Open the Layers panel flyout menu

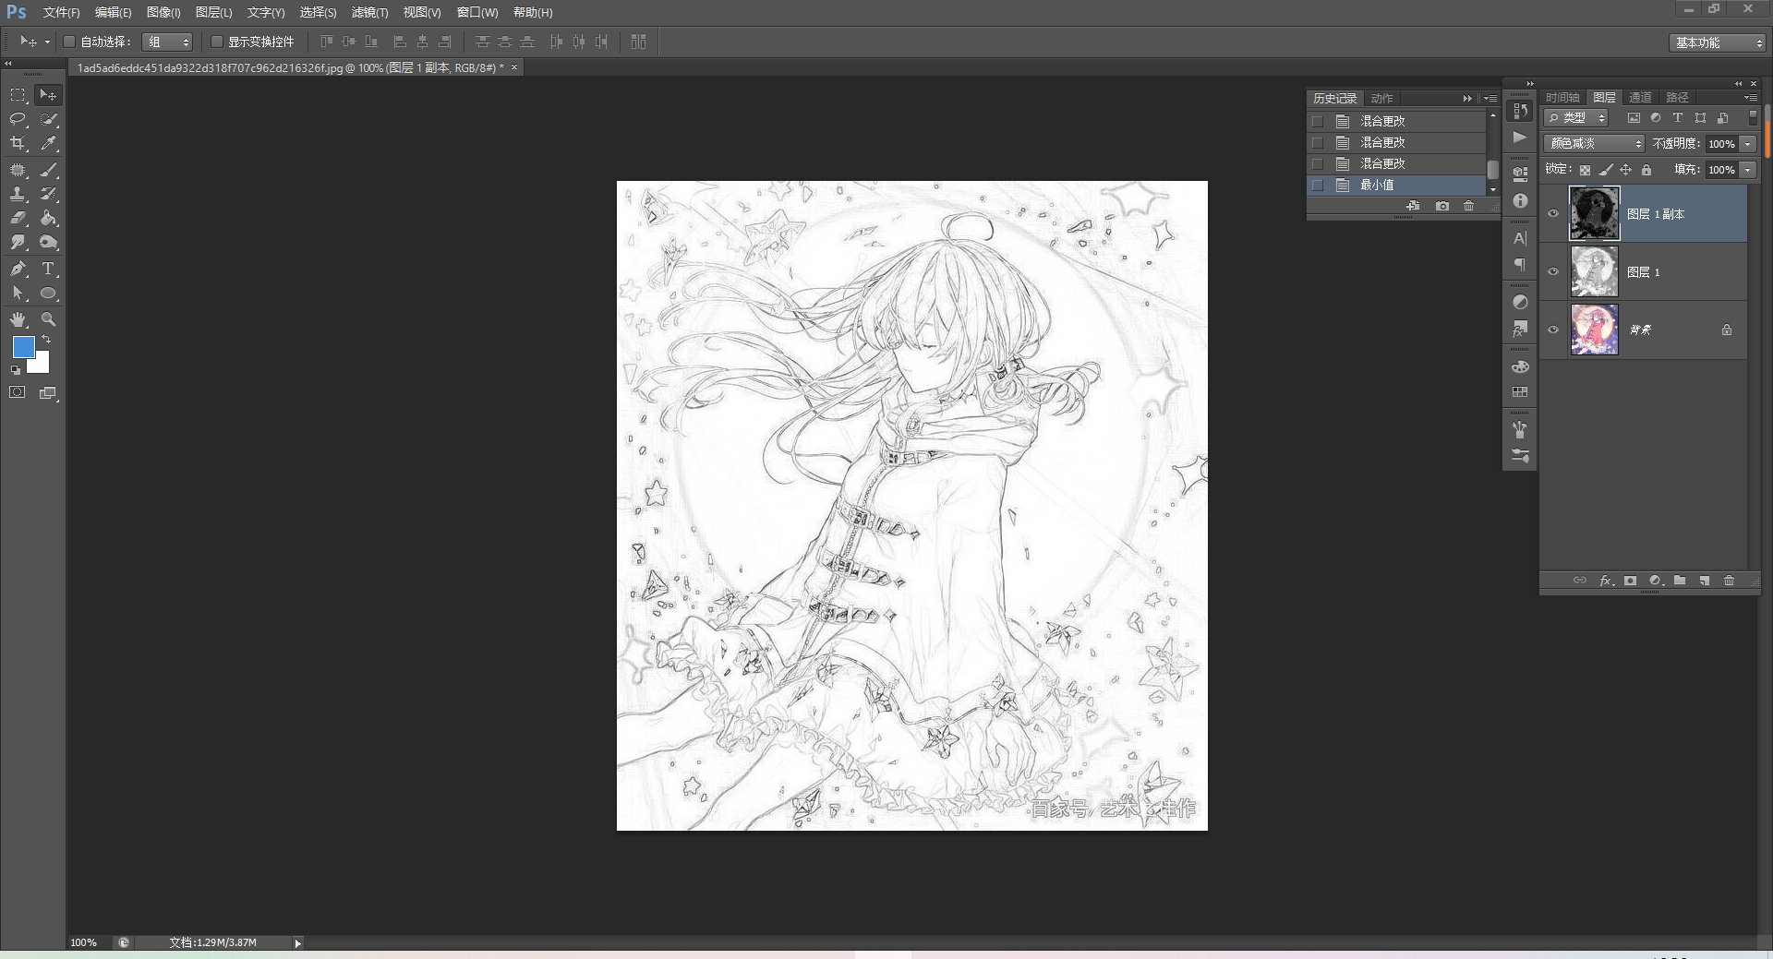point(1750,97)
